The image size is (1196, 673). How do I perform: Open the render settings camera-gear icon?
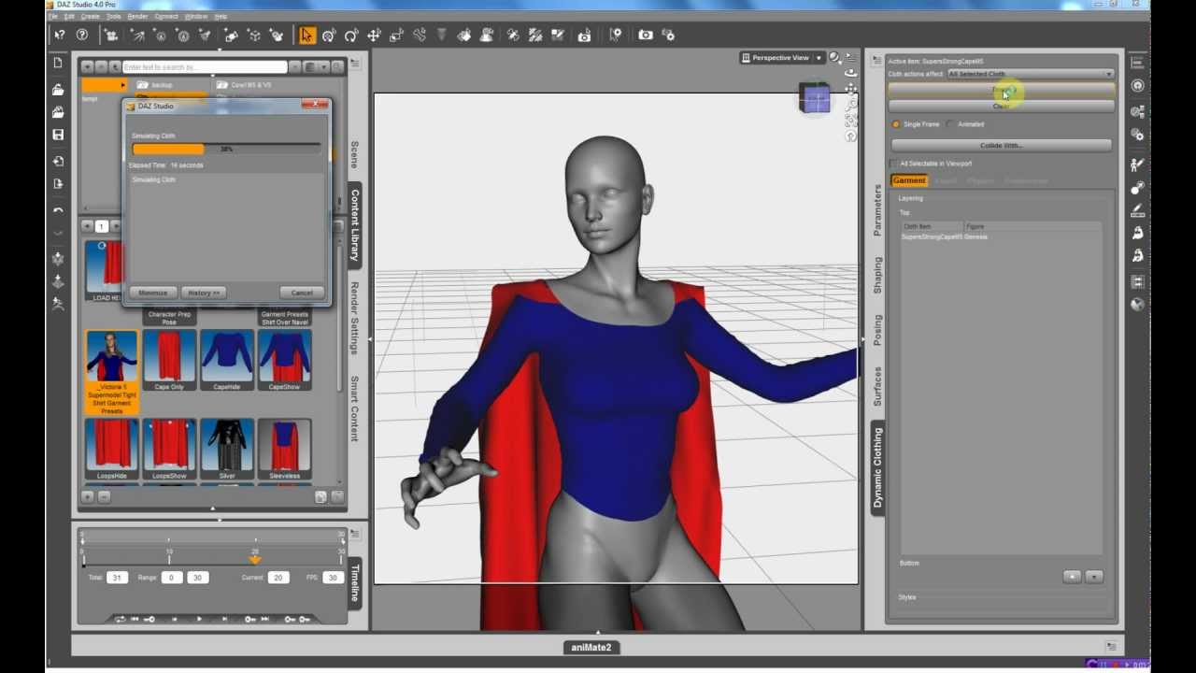point(668,36)
